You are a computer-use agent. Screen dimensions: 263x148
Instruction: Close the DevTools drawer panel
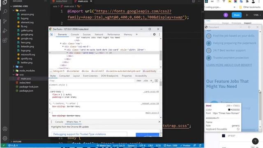click(159, 122)
